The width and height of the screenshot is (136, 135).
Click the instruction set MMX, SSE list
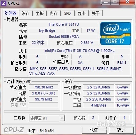[x=80, y=71]
